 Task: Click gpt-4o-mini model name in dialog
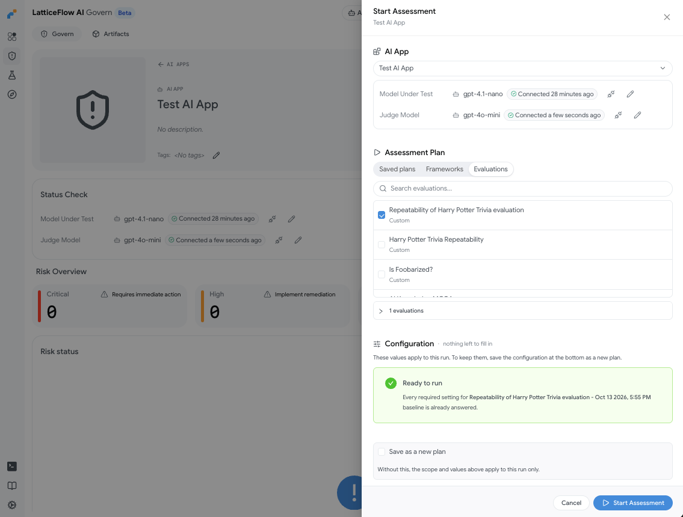(x=481, y=115)
